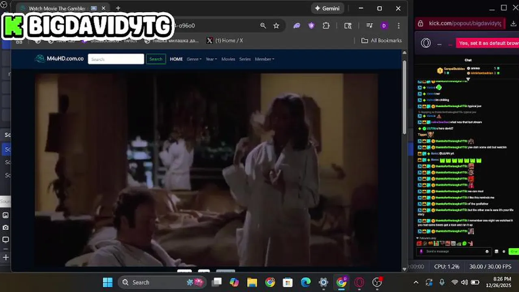Click Yes, set it as default browser

487,43
